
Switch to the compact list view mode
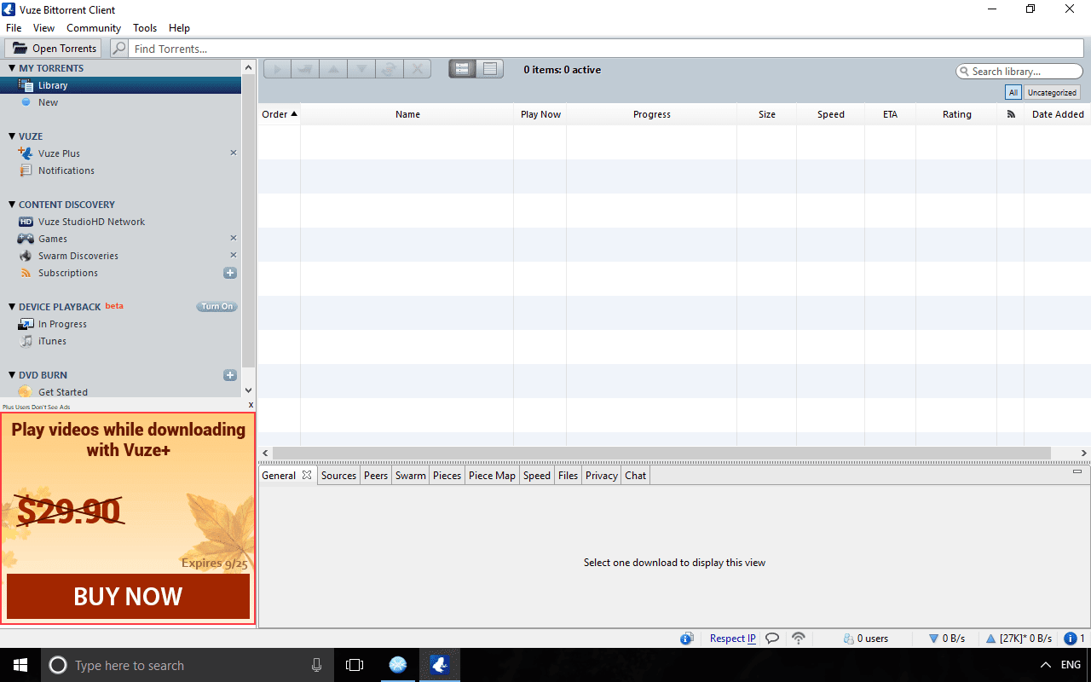tap(490, 69)
